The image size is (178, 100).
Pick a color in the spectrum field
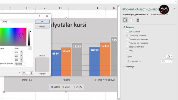pyautogui.click(x=13, y=37)
